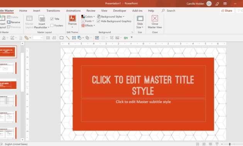Toggle the Title checkbox
The image size is (243, 146).
[52, 19]
